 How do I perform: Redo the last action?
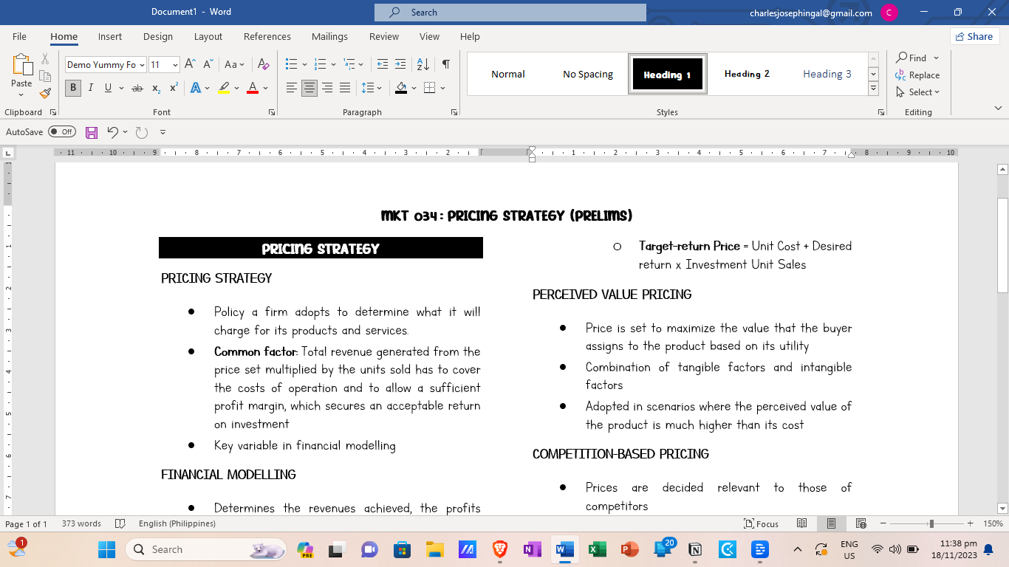click(142, 132)
